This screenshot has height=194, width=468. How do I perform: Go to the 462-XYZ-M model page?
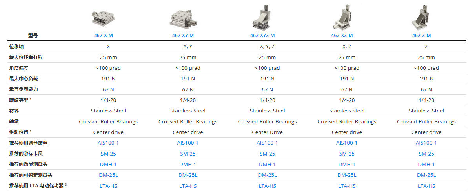tap(262, 35)
